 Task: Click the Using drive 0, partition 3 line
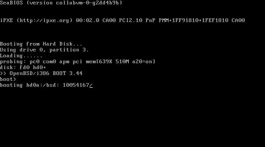click(44, 50)
